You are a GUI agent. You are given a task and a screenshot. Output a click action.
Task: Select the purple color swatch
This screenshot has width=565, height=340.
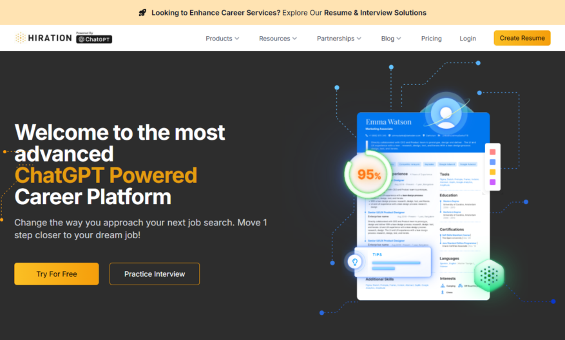click(493, 182)
